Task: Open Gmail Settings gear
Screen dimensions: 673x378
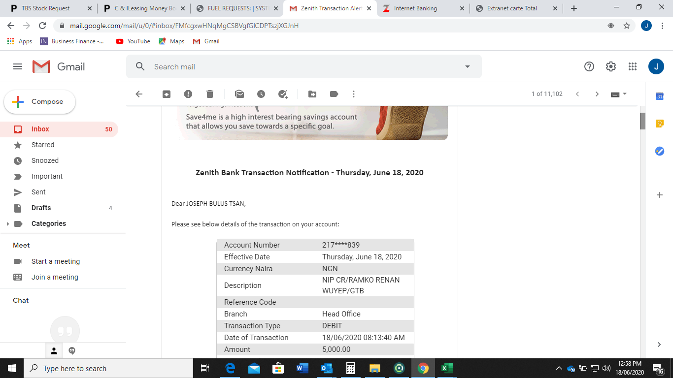Action: [611, 66]
